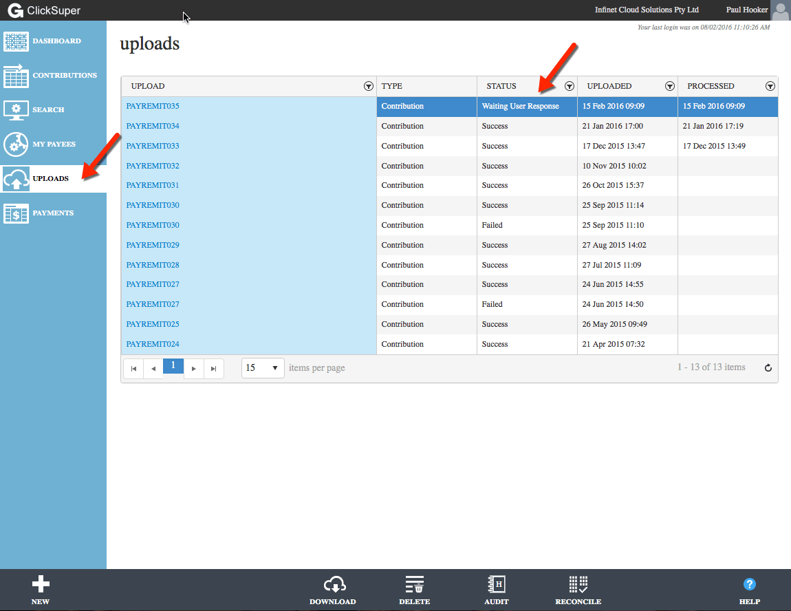Expand the items per page dropdown
791x611 pixels.
click(263, 368)
